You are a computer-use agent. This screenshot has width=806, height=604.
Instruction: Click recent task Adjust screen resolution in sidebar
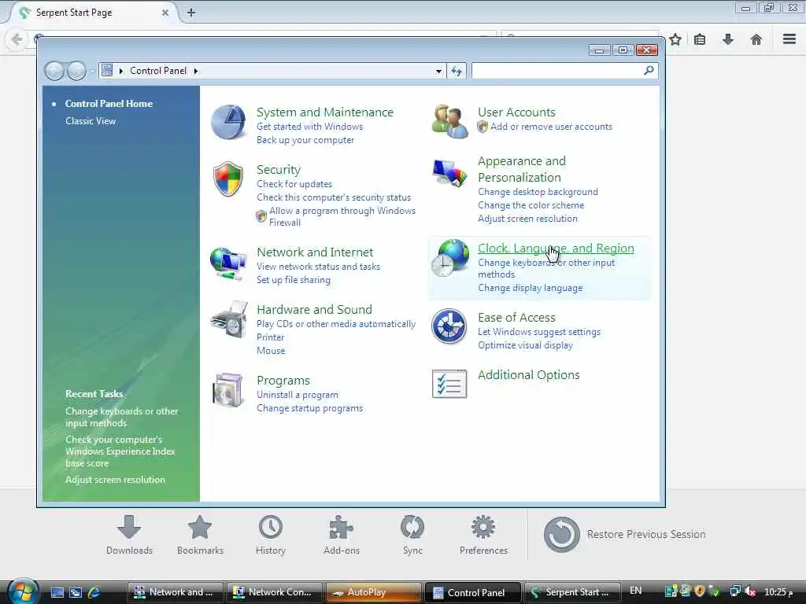click(115, 480)
